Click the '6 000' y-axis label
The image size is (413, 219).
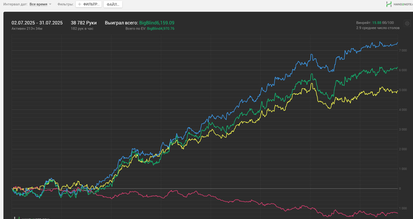403,70
